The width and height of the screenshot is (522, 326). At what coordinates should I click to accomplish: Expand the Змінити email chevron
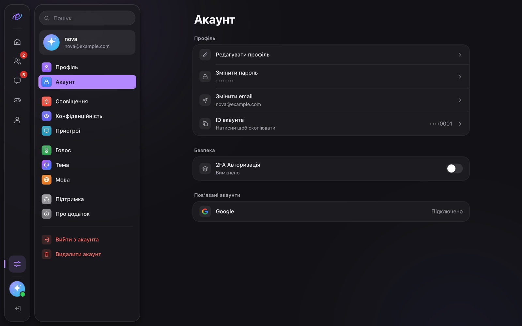point(460,100)
